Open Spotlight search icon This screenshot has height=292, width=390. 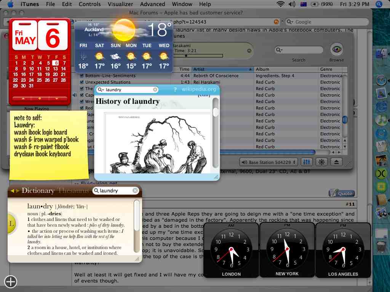(379, 4)
